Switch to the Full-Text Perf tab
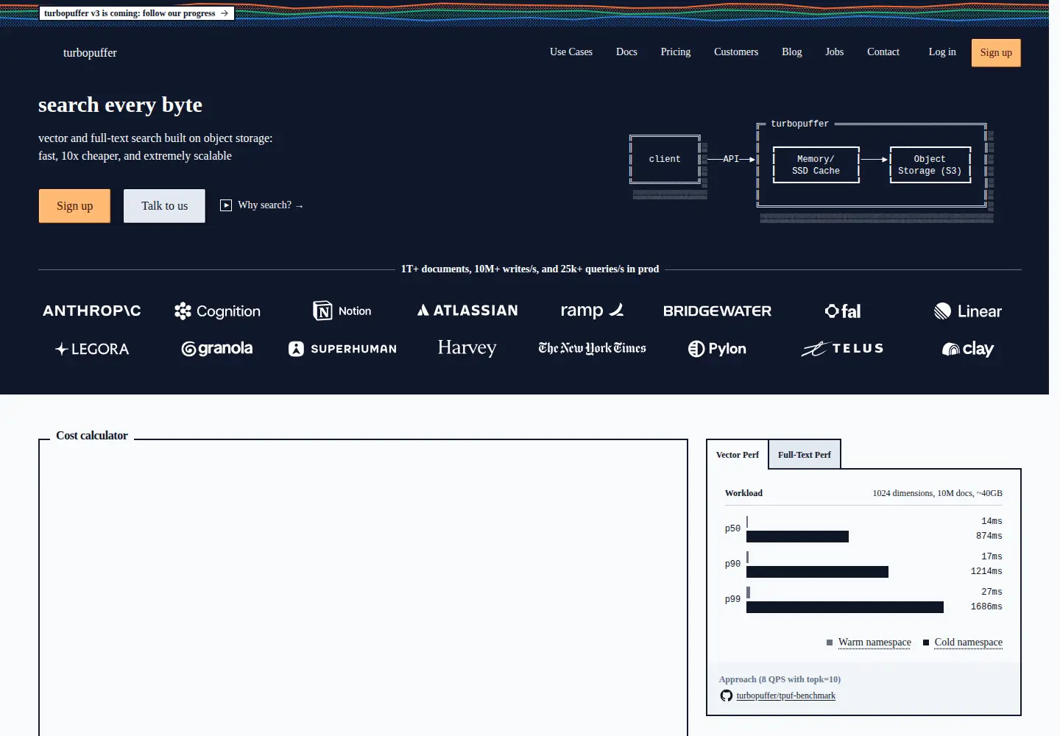The width and height of the screenshot is (1060, 736). coord(805,455)
